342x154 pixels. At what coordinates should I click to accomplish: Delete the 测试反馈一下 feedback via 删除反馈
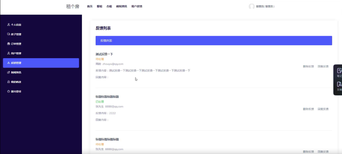click(x=308, y=67)
